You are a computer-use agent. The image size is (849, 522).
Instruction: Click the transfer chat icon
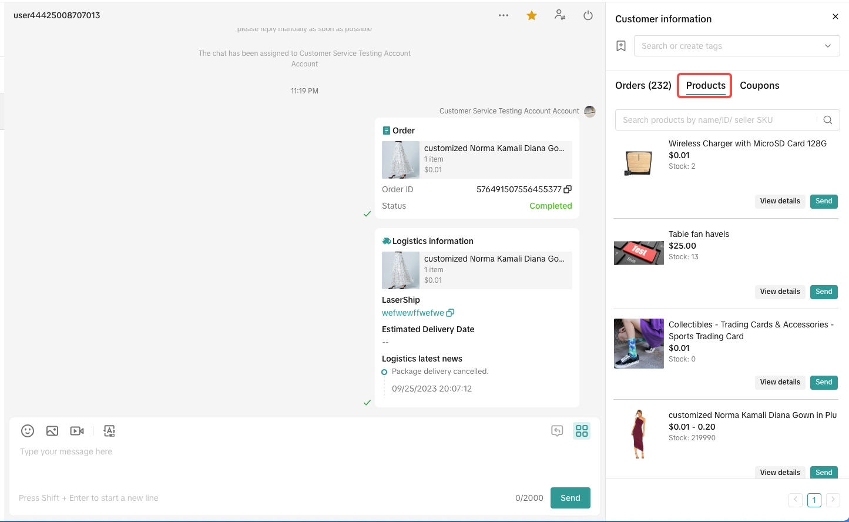(x=560, y=15)
